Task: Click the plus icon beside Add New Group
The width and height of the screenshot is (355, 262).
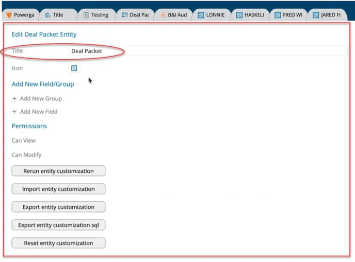Action: pos(14,98)
